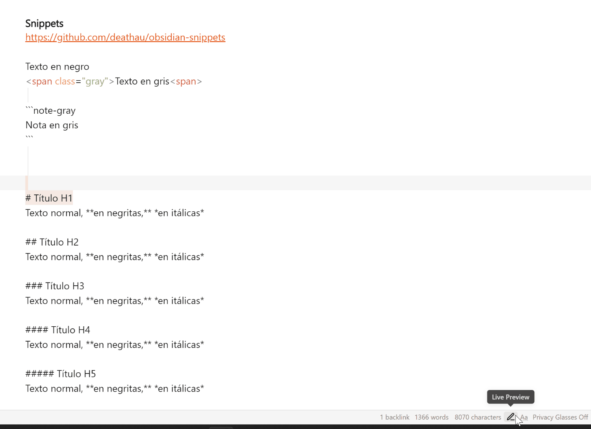Click the "gray" class value in the span tag

(94, 81)
